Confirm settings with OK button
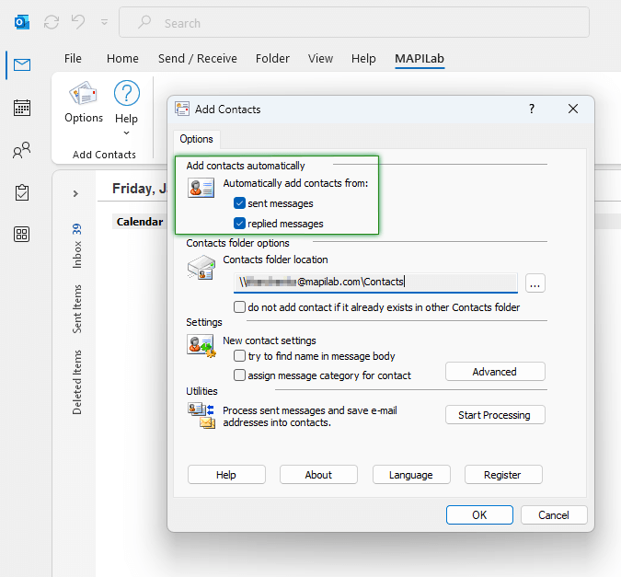The image size is (621, 577). click(x=479, y=514)
